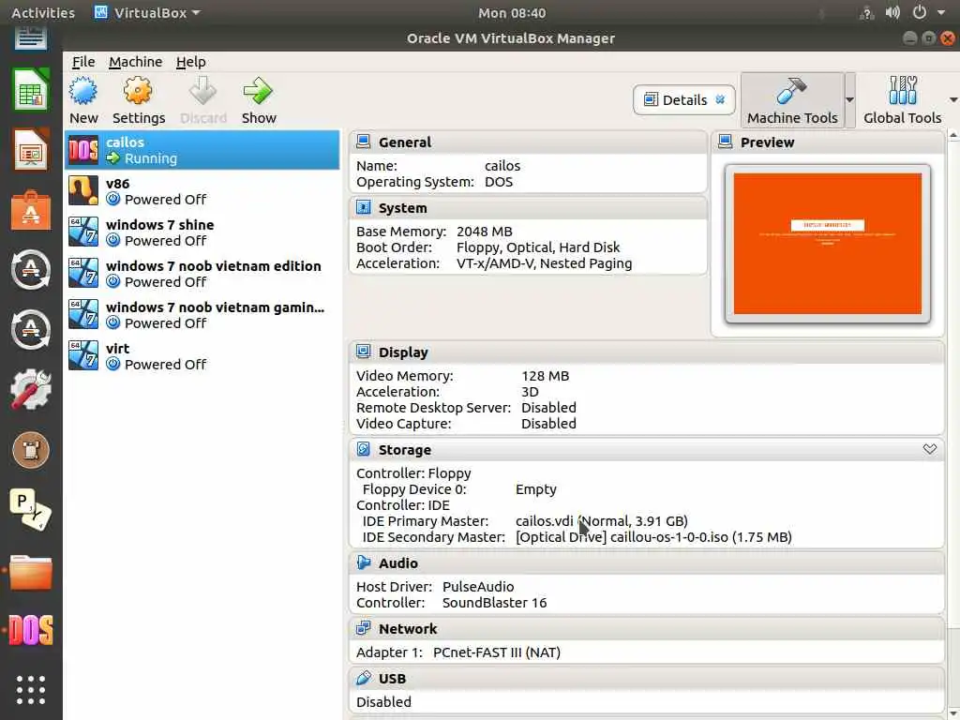Open the VirtualBox app menu in top bar
The height and width of the screenshot is (720, 960).
[x=147, y=13]
